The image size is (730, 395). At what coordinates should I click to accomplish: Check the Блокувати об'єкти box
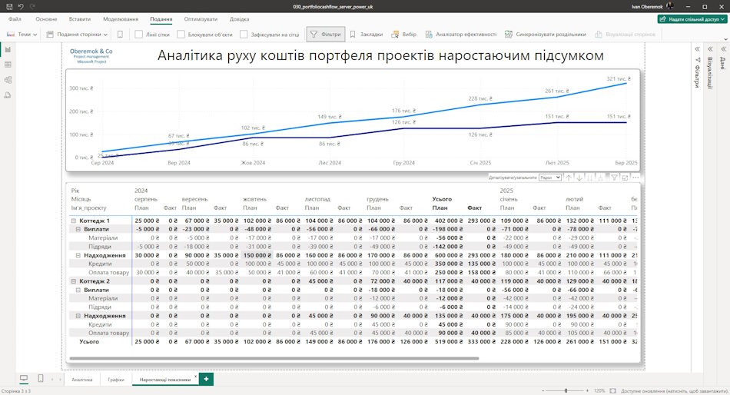[181, 34]
